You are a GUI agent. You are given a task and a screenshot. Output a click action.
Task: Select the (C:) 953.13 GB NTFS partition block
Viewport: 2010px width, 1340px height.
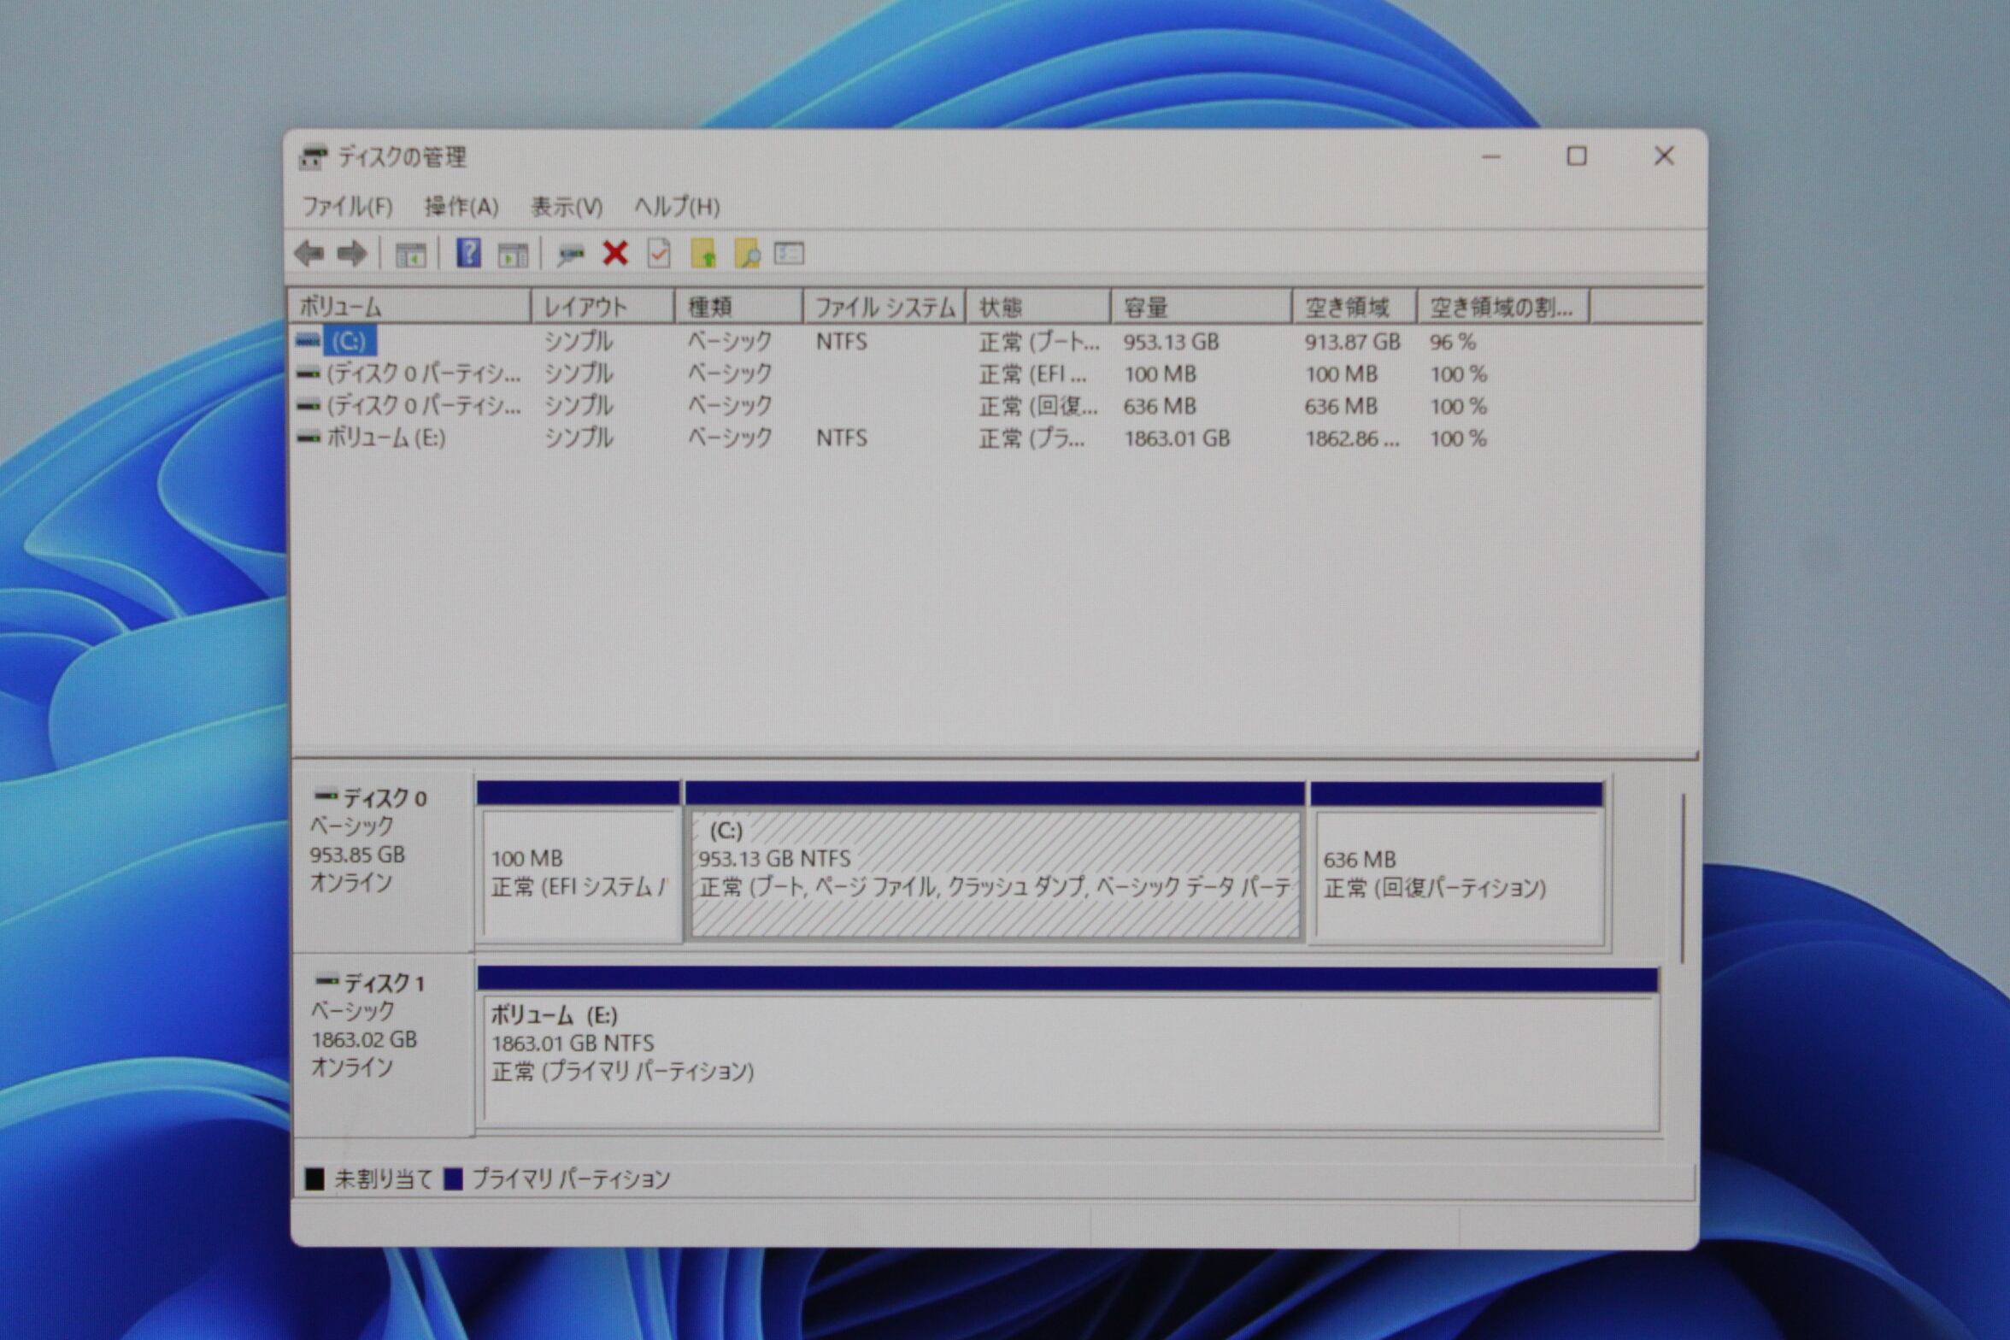tap(996, 863)
